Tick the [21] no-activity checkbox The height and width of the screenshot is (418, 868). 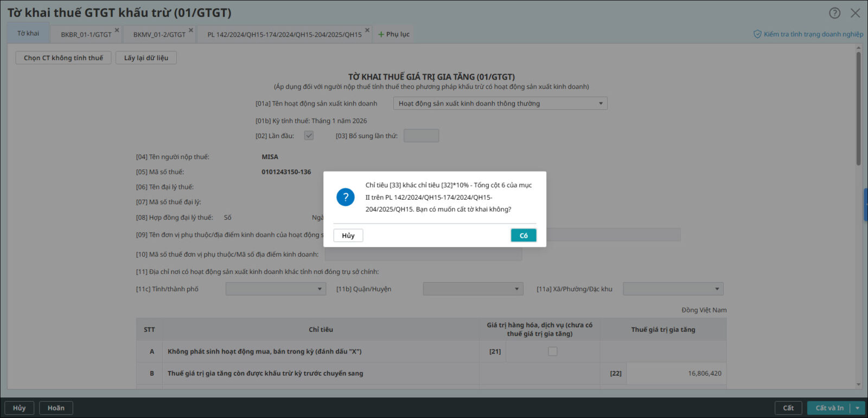point(553,351)
